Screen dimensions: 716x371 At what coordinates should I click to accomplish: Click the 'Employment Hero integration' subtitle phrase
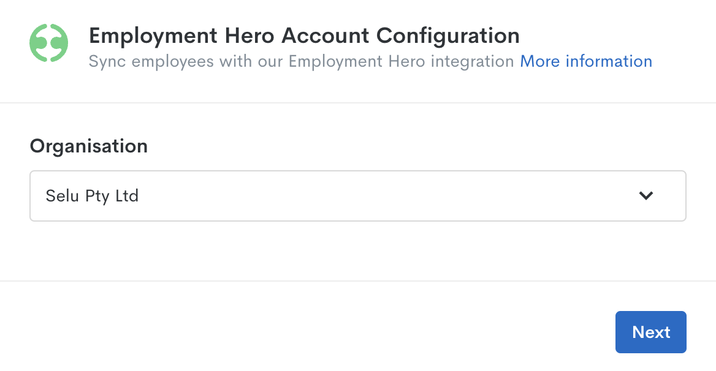click(x=401, y=61)
